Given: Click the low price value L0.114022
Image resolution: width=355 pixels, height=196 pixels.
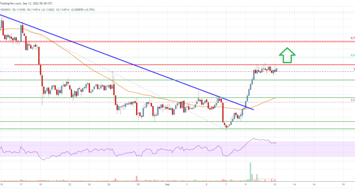Looking at the screenshot, I should click(x=48, y=10).
